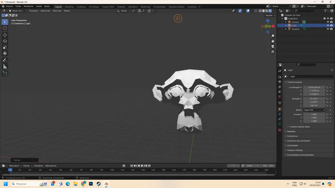Viewport: 335px width, 188px height.
Task: Click the current frame marker 1
Action: click(x=10, y=170)
